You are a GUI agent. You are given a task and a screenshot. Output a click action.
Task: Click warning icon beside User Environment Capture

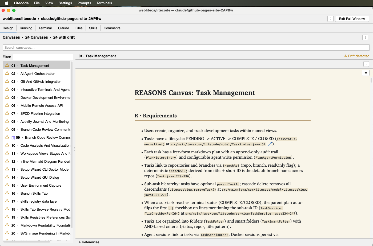coord(7,185)
